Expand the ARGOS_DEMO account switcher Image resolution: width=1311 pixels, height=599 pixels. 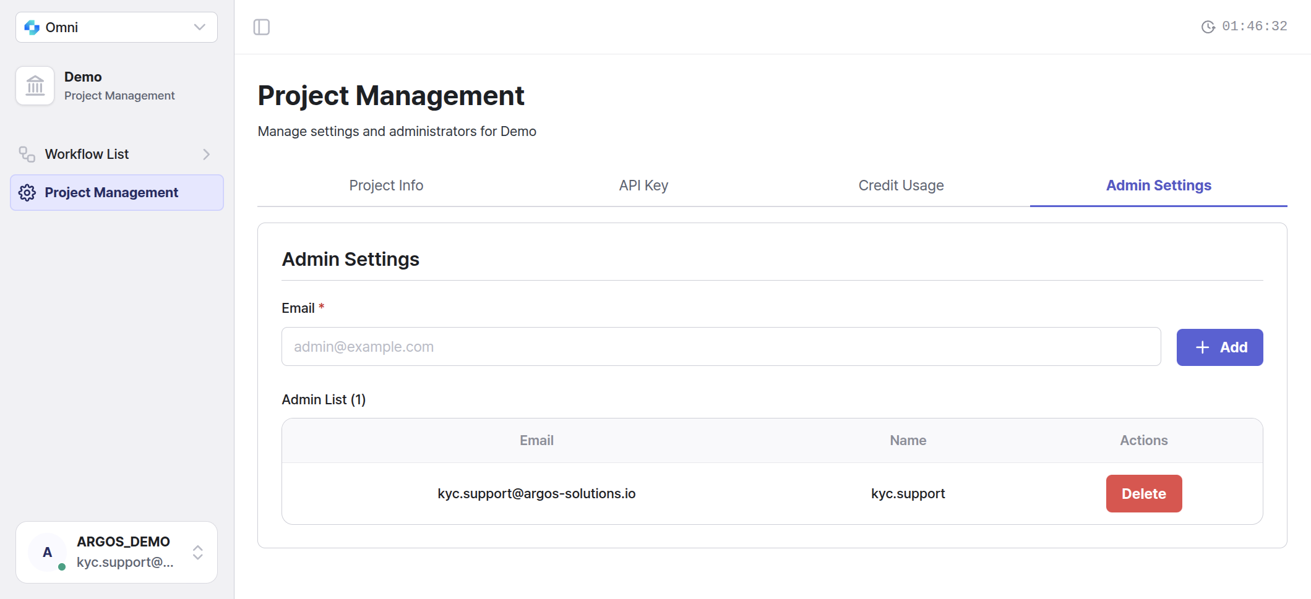pos(198,552)
